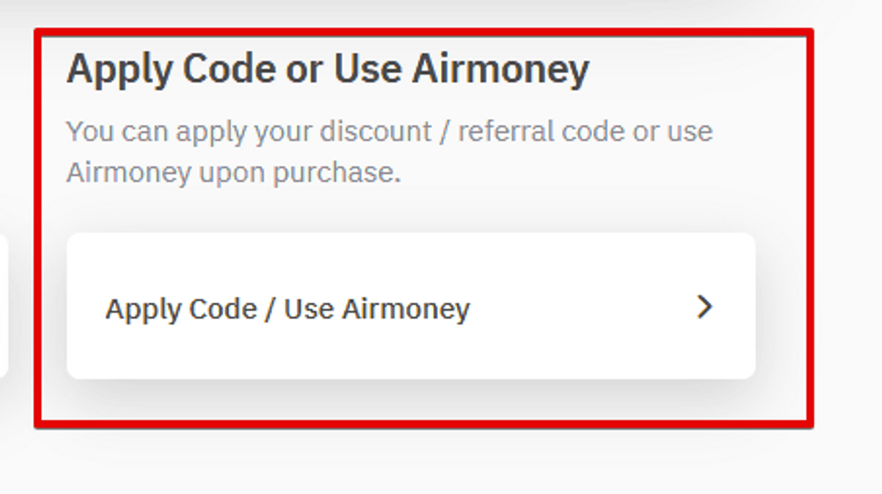882x494 pixels.
Task: Open the Apply Code / Use Airmoney option
Action: pos(411,307)
